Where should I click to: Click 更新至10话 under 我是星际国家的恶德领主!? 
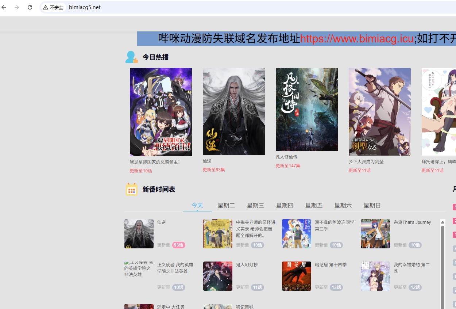(141, 171)
